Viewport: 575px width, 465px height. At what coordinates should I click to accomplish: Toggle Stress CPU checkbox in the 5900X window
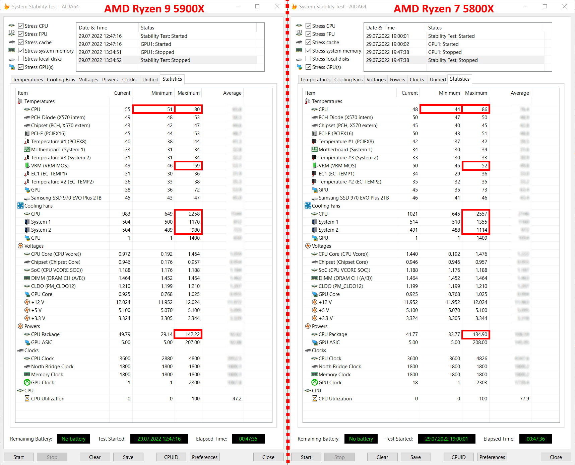tap(21, 26)
